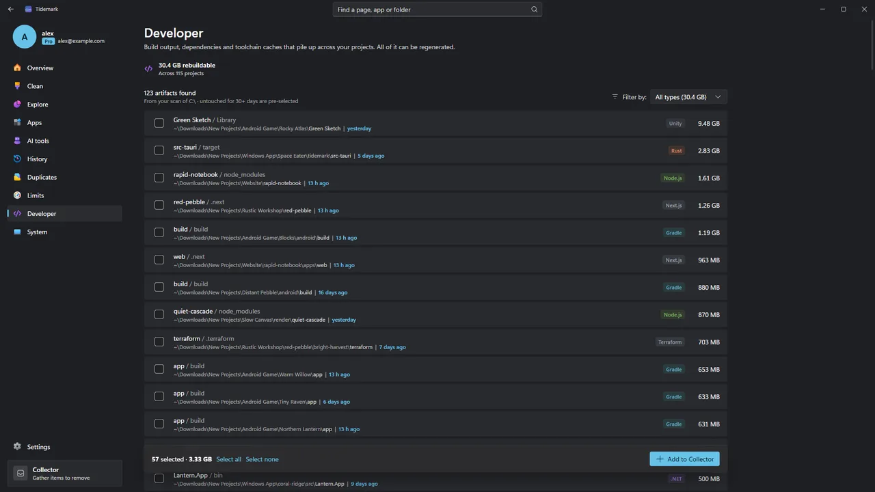This screenshot has height=492, width=875.
Task: Tick the src-tauri / target checkbox
Action: [x=159, y=150]
